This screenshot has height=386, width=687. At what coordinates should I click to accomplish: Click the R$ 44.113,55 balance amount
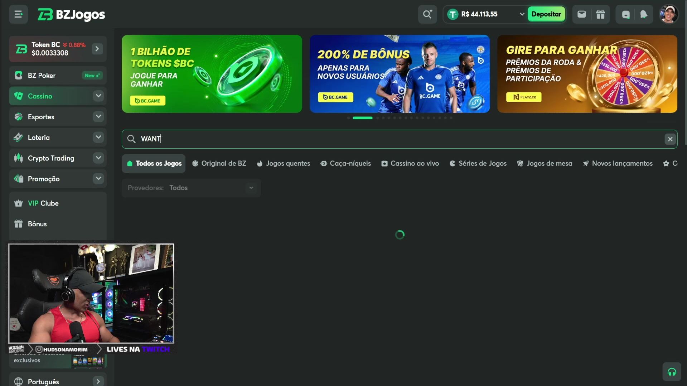479,14
